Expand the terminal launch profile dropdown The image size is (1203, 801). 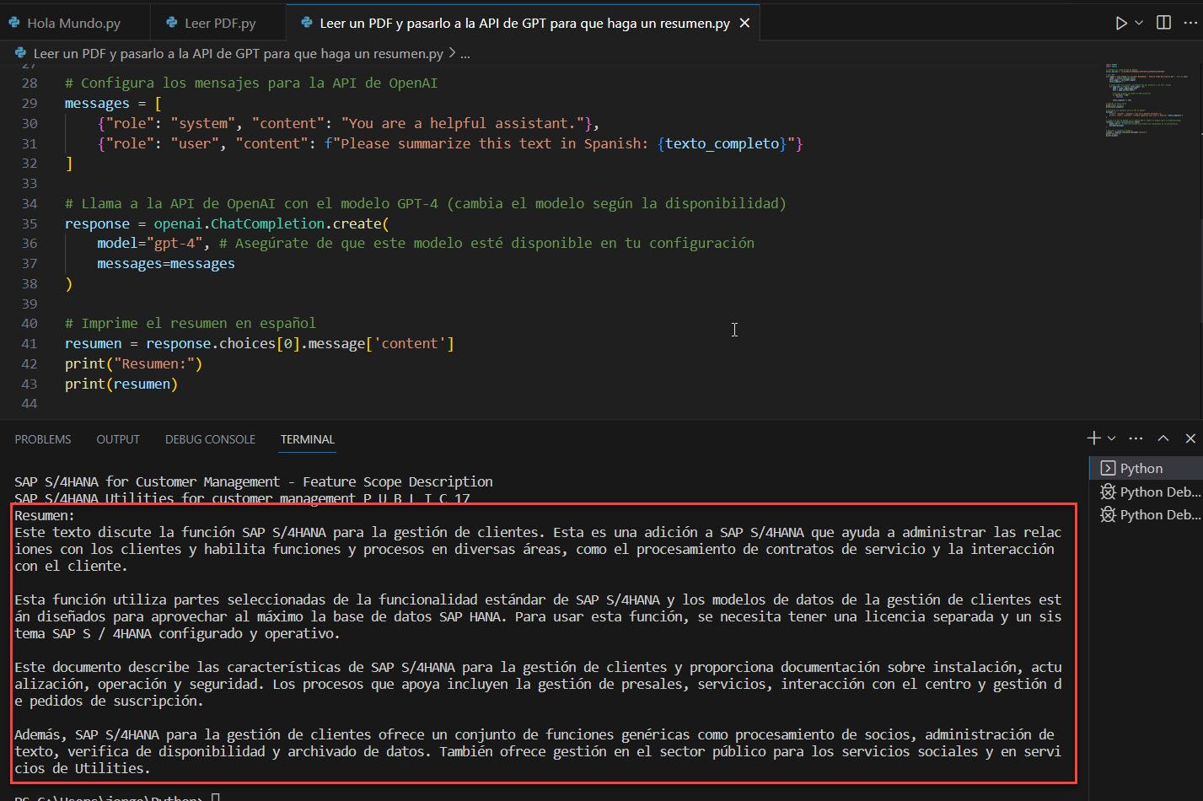pos(1112,438)
